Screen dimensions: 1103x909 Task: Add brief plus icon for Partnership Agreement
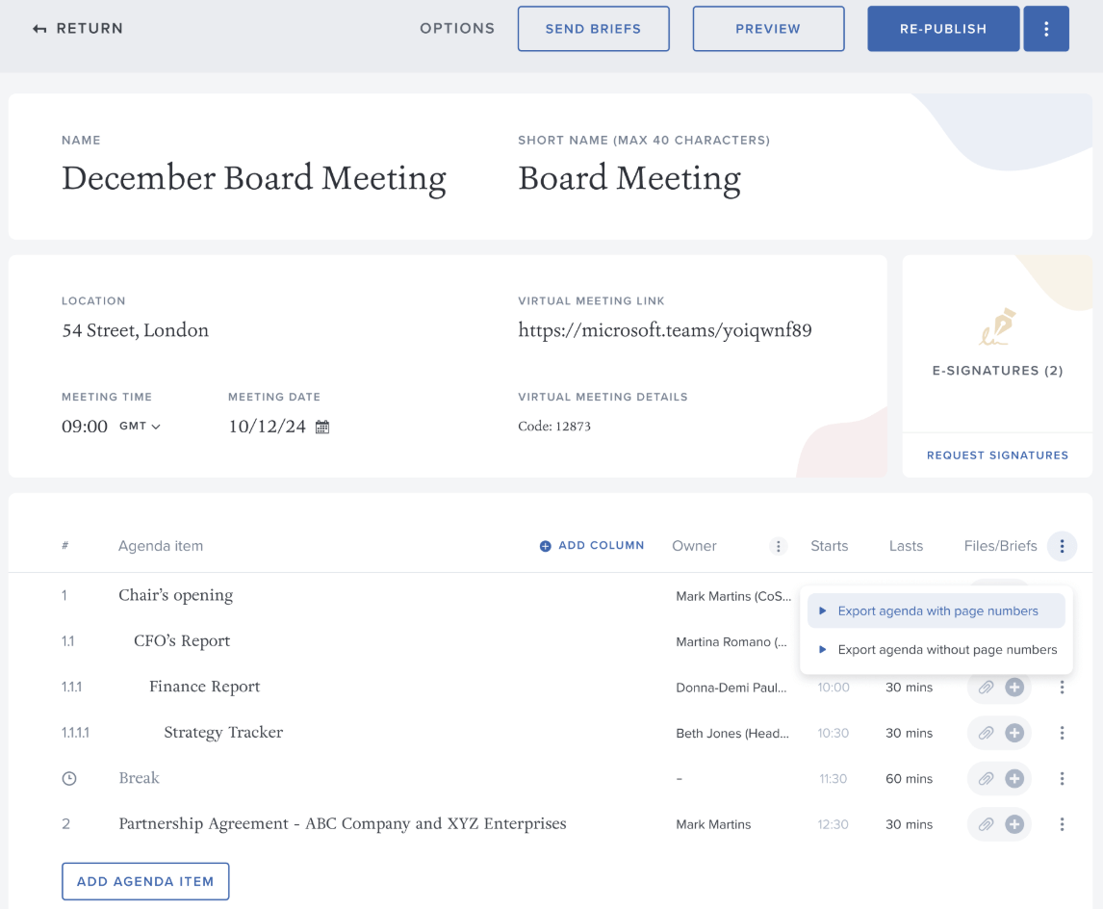1014,824
